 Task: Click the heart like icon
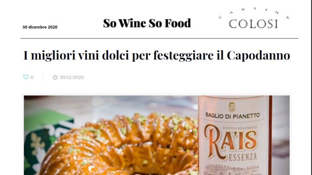pos(26,77)
